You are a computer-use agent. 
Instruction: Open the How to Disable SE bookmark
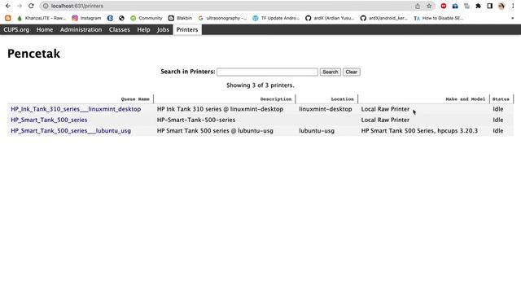439,18
